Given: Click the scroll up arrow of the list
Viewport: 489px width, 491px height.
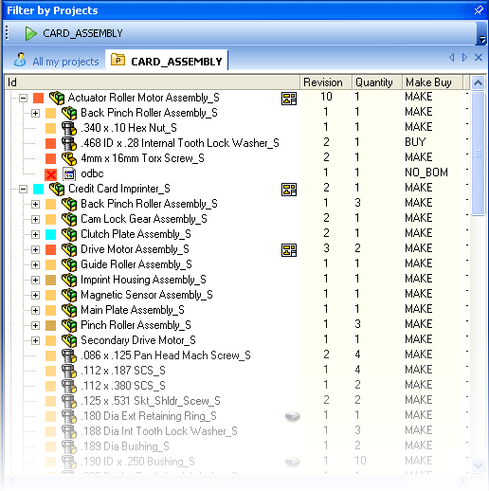Looking at the screenshot, I should tap(478, 83).
